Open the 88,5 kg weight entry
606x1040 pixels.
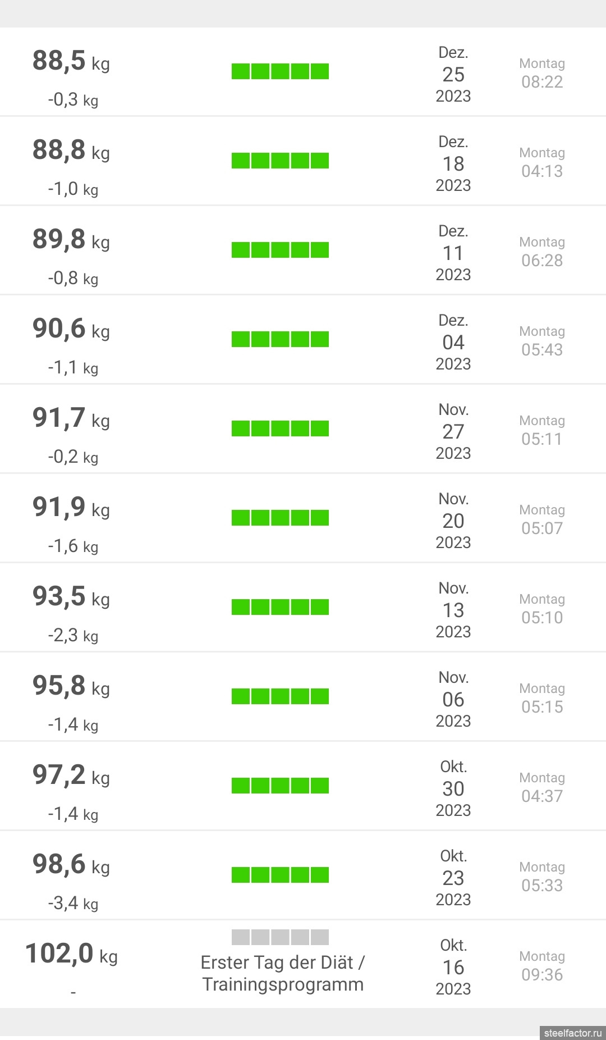point(71,61)
